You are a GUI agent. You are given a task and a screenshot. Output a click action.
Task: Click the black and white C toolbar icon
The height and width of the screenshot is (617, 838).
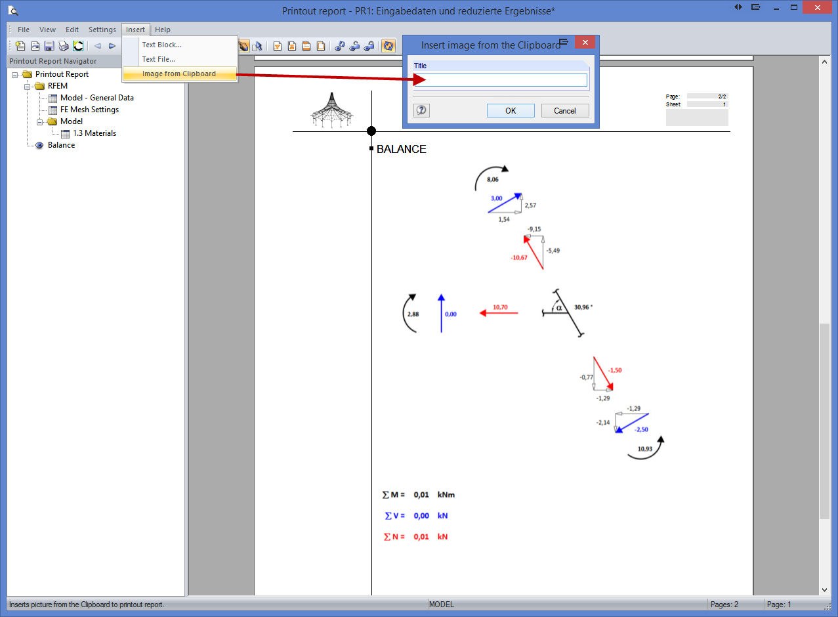click(x=78, y=46)
